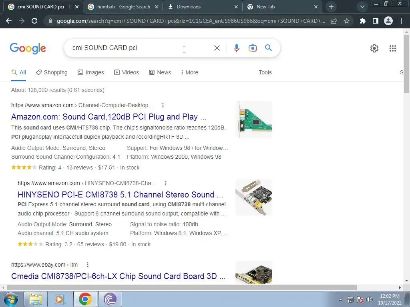Open Chrome's three-dot menu
The width and height of the screenshot is (410, 307).
tap(401, 21)
